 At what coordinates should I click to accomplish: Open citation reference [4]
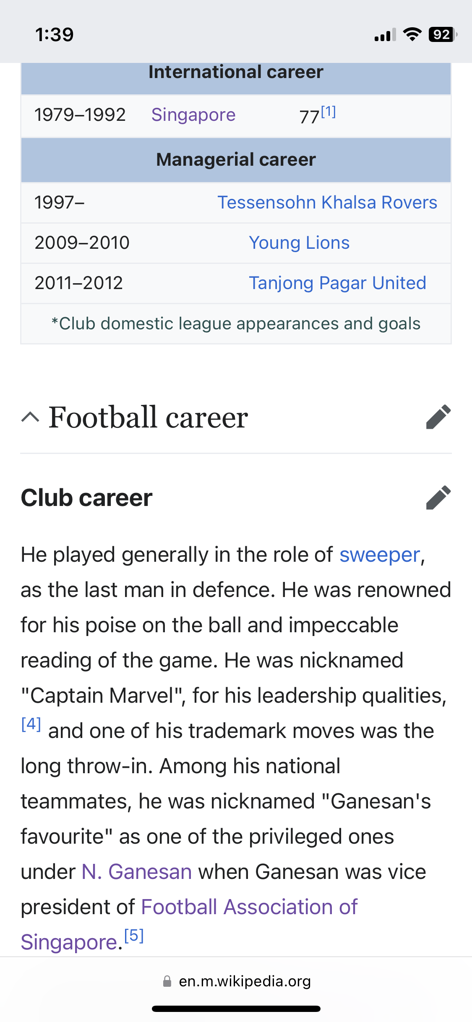[x=31, y=724]
